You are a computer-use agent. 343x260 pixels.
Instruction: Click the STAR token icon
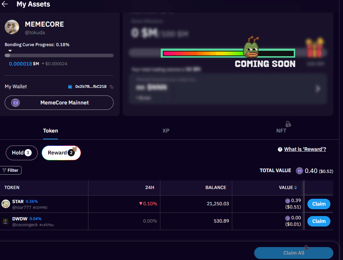5,204
